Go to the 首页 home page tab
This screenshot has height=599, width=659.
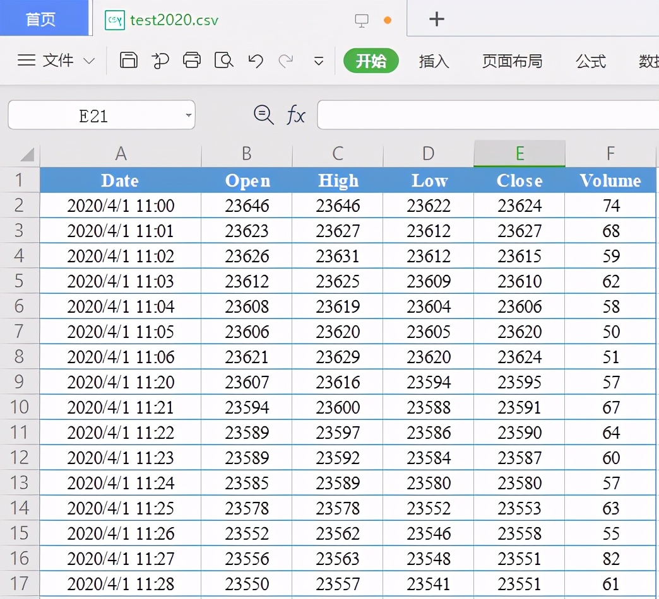point(41,18)
